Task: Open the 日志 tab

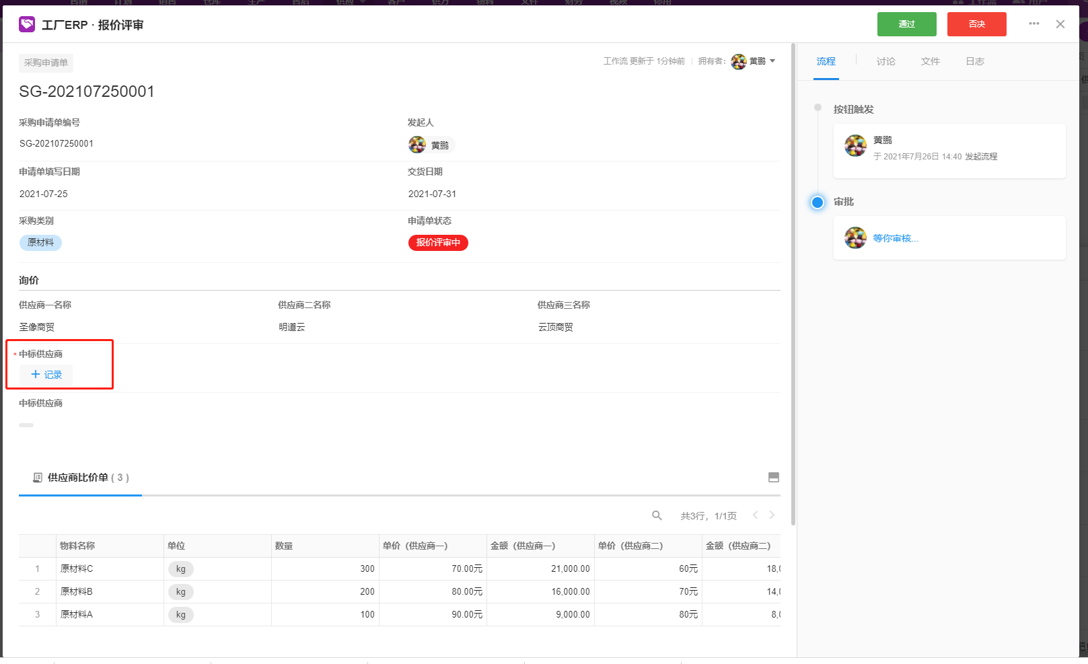Action: (974, 61)
